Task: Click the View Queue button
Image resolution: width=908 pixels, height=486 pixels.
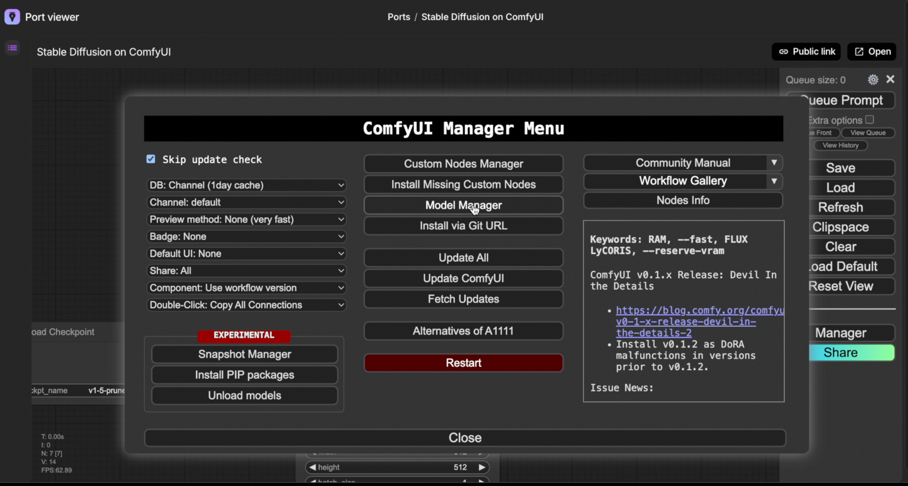Action: [868, 133]
